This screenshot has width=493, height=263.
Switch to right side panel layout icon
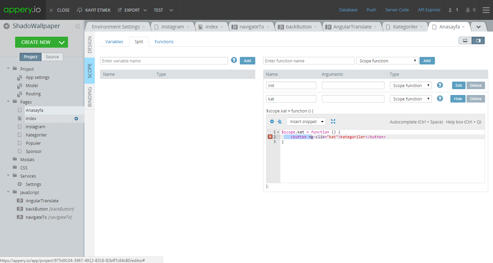[478, 40]
